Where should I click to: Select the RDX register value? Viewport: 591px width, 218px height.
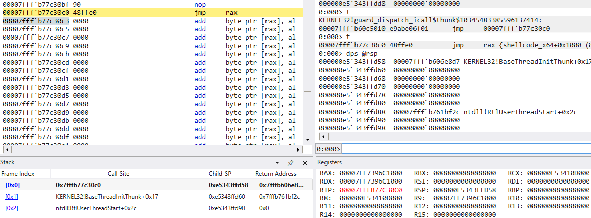pos(370,181)
